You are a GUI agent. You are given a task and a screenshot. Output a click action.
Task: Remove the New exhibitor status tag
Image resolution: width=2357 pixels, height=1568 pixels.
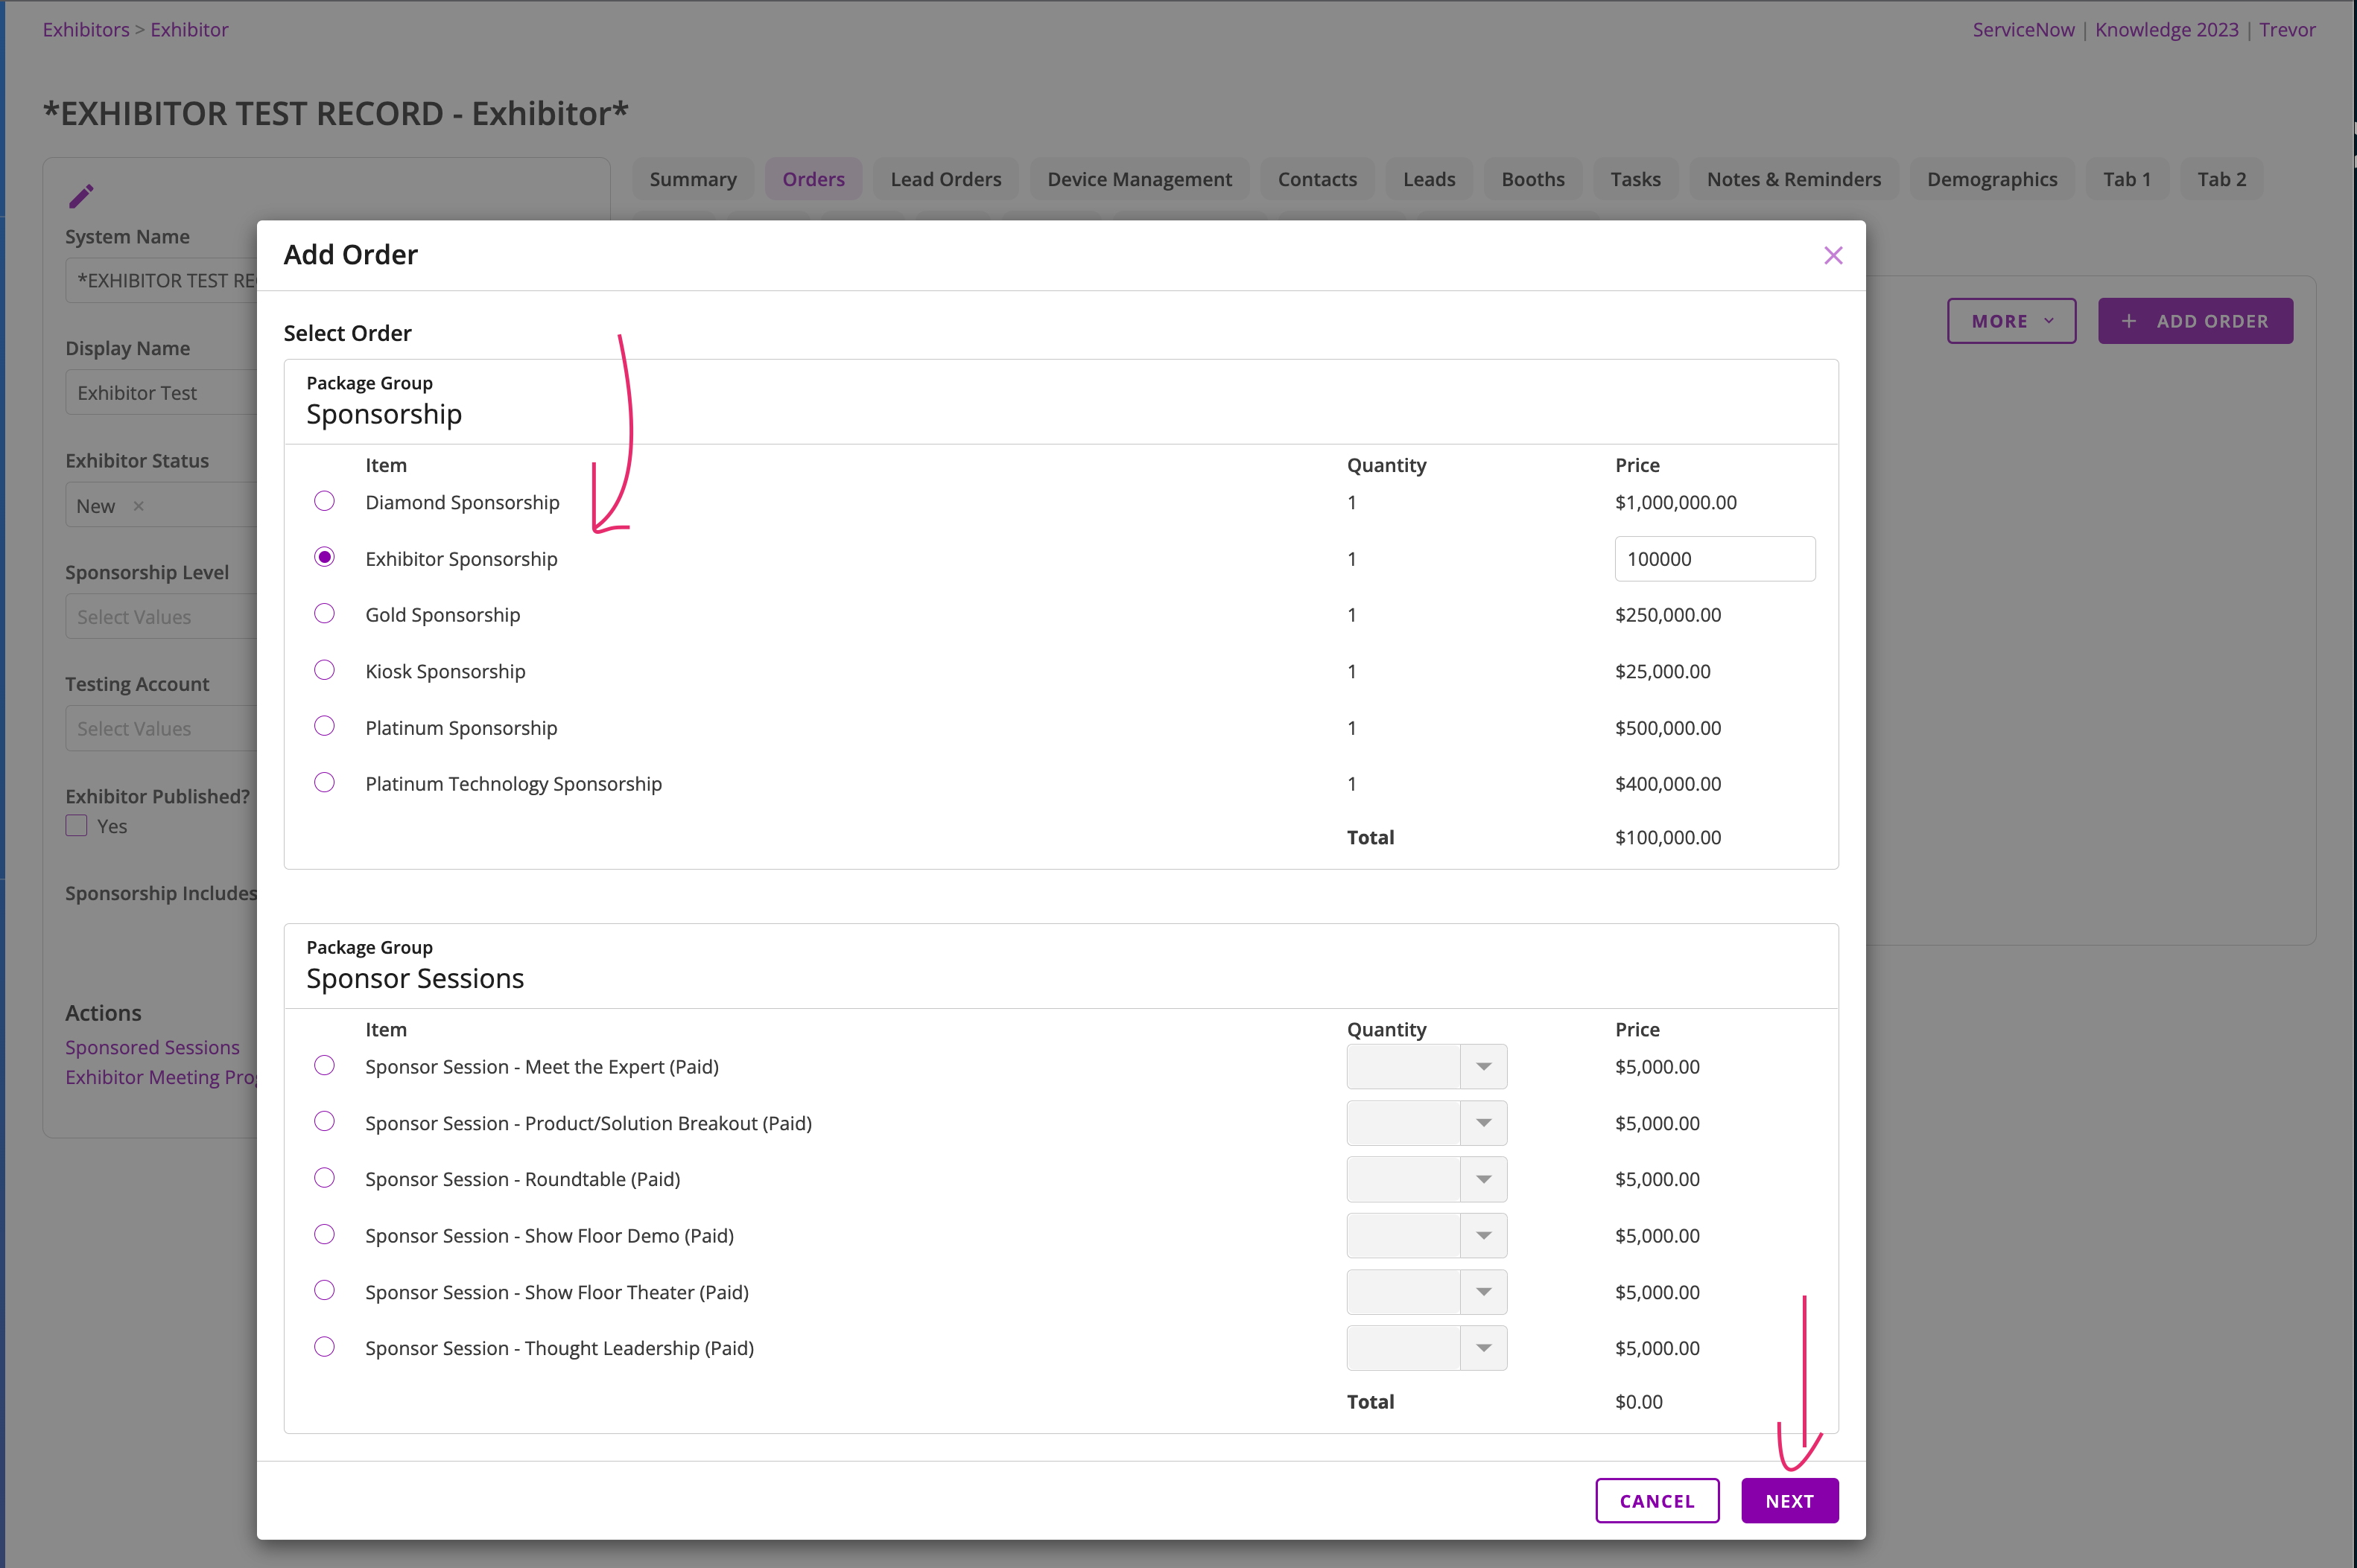point(139,506)
